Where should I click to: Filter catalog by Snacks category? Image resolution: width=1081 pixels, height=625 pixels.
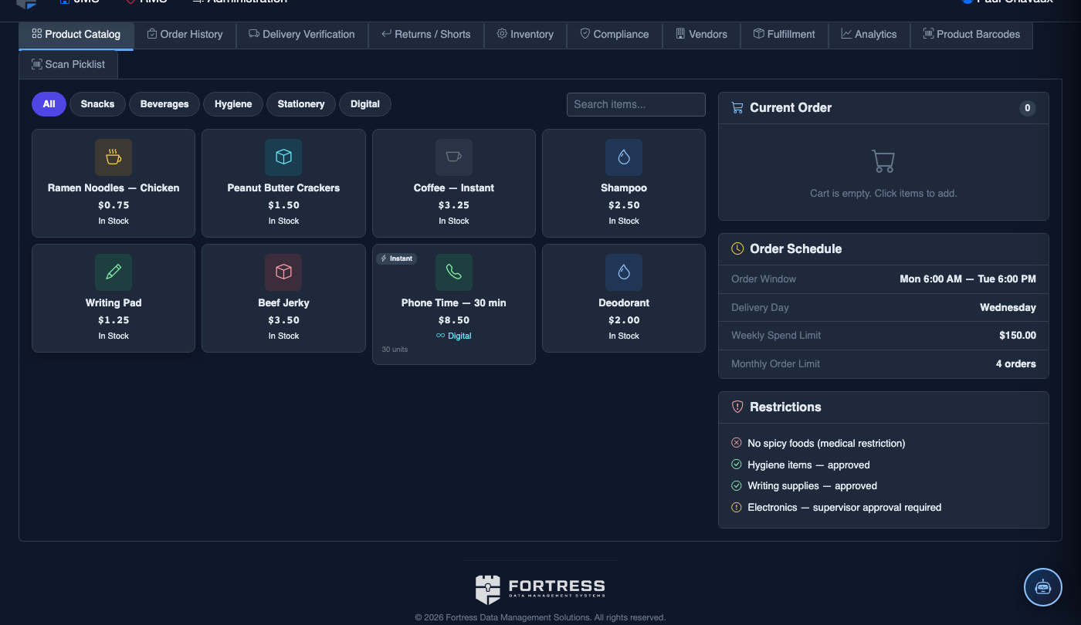(97, 104)
